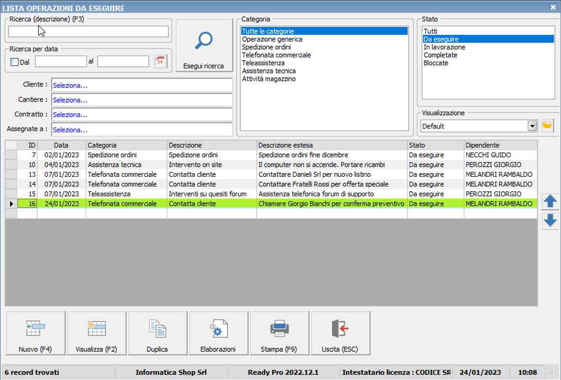
Task: Choose Completate in the Stato list
Action: pyautogui.click(x=440, y=55)
